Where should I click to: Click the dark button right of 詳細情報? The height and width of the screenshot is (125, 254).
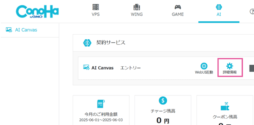[x=251, y=68]
